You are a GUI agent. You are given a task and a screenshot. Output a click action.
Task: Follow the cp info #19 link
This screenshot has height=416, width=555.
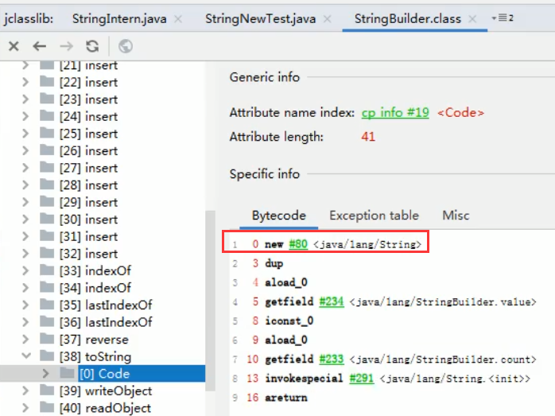(395, 113)
